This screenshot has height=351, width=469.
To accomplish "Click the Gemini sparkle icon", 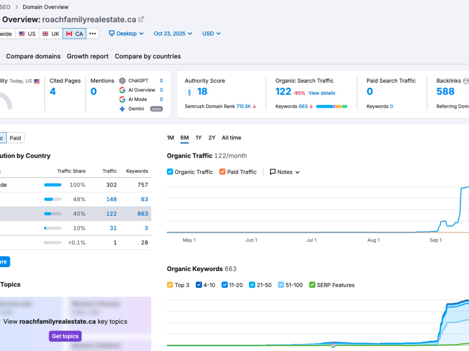I will coord(122,109).
